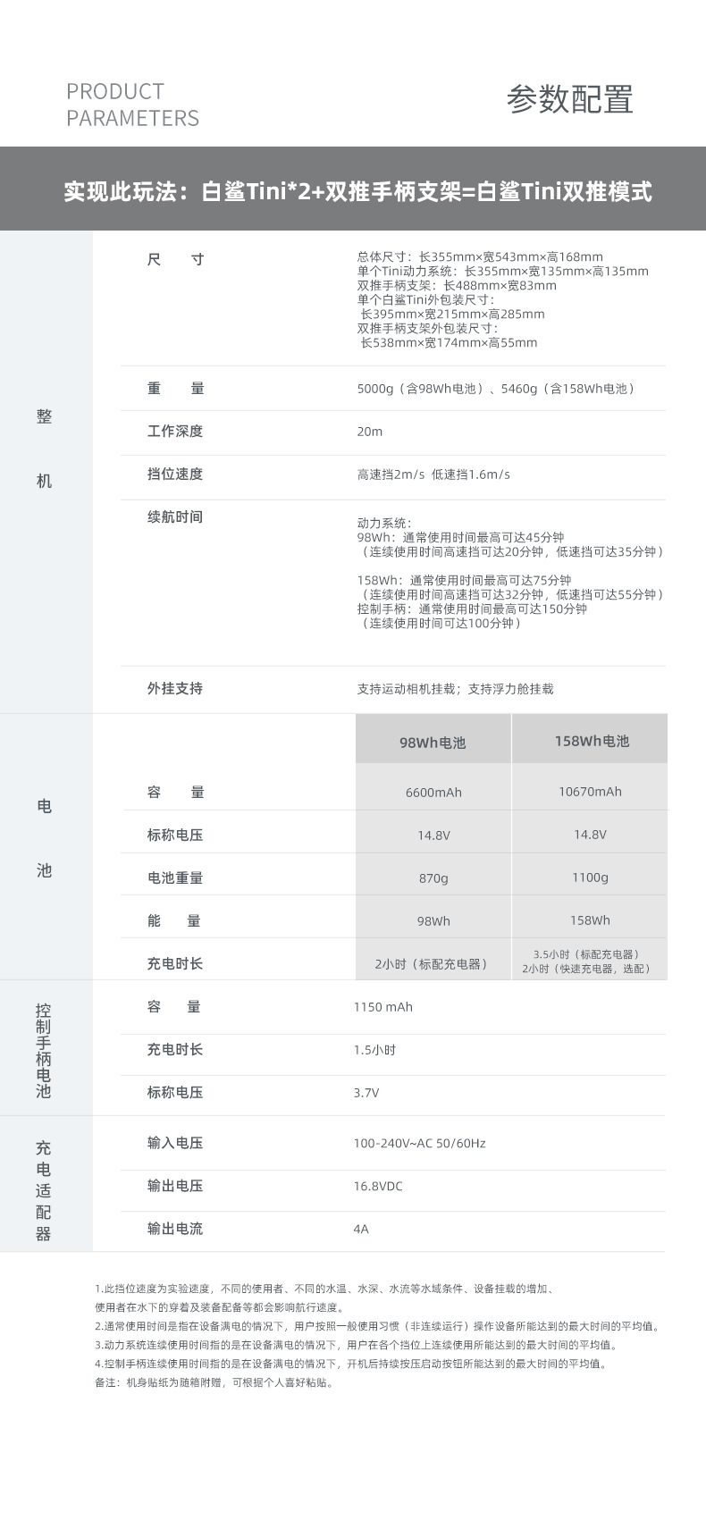Click the '外挂支持' label
This screenshot has height=1520, width=706.
coord(175,688)
